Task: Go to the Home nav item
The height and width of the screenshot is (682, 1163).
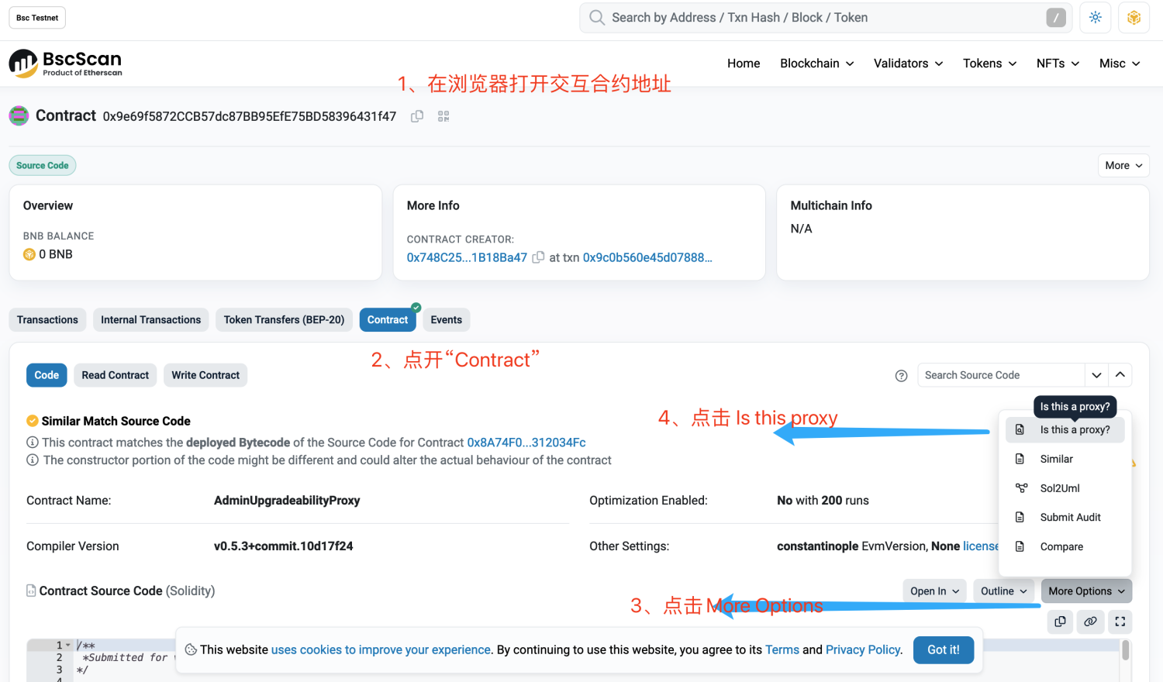Action: 744,64
